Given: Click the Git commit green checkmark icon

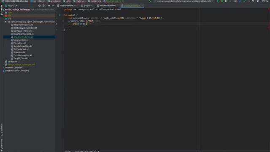Looking at the screenshot, I should (x=244, y=1).
